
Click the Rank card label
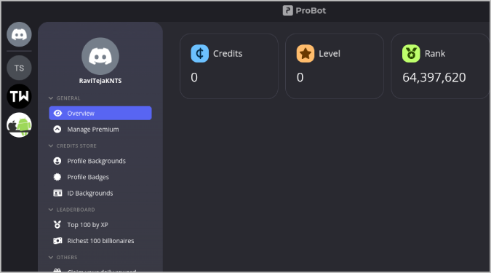point(435,54)
